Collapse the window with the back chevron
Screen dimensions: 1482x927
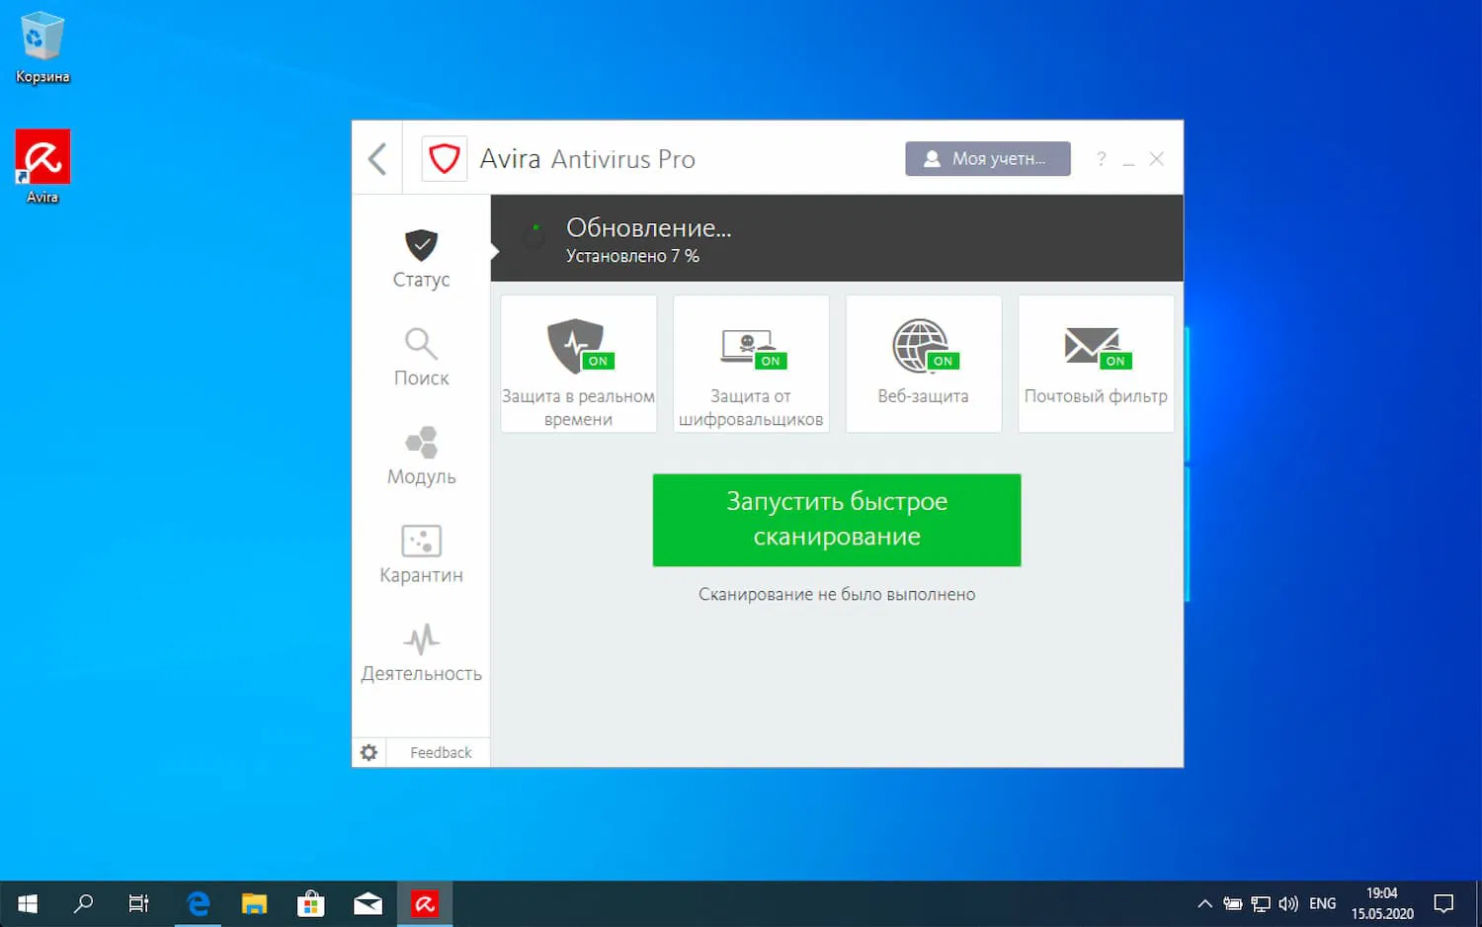pyautogui.click(x=377, y=158)
